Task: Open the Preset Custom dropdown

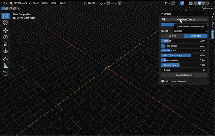Action: (x=190, y=31)
